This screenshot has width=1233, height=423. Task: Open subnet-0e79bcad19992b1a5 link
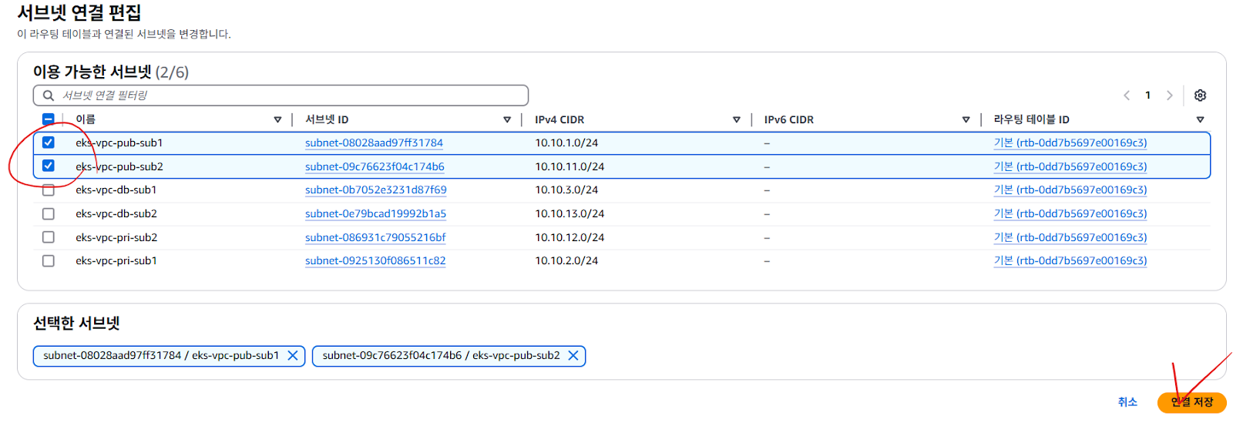pos(375,213)
